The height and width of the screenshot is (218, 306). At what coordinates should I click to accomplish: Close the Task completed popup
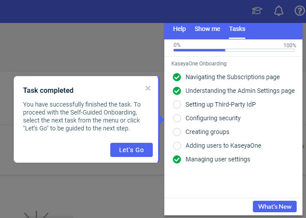point(148,88)
